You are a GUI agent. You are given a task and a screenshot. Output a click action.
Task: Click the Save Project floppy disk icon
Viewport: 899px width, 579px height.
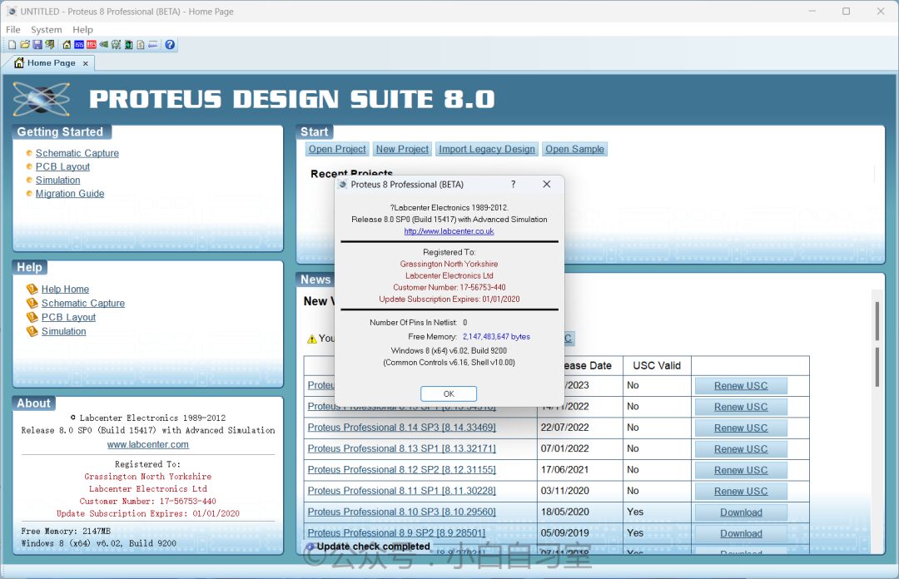(37, 45)
